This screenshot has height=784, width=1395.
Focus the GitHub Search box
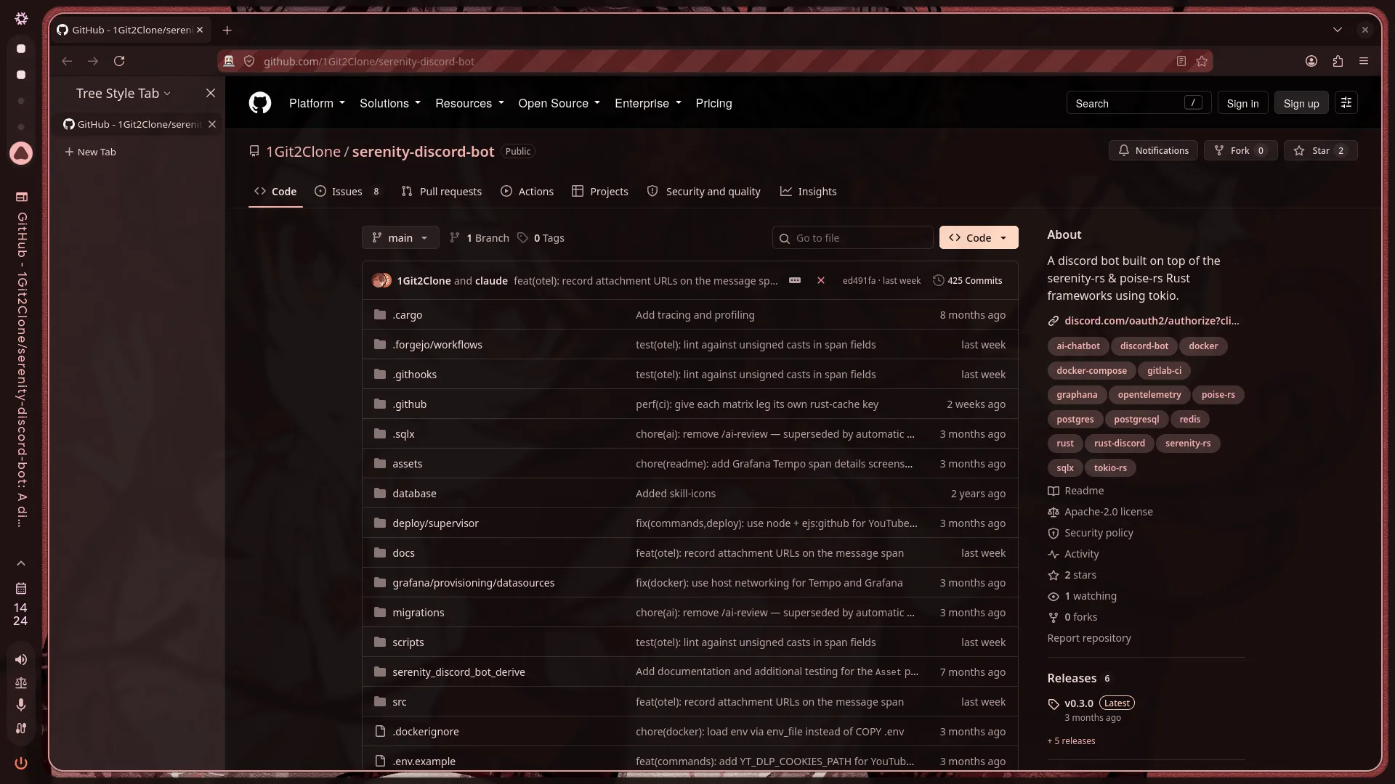1139,103
